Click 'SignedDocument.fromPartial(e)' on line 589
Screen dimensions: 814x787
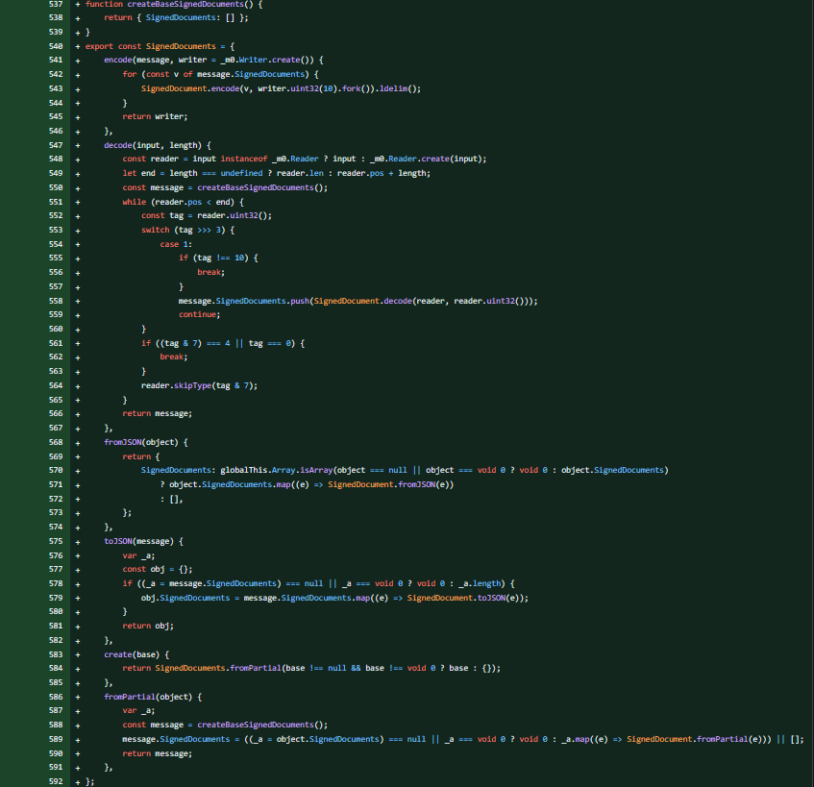coord(696,739)
